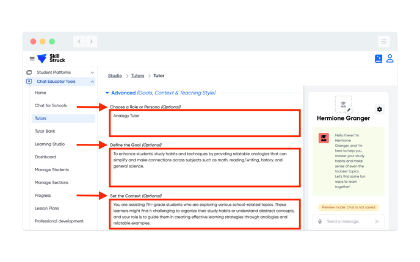Go to Tutors breadcrumb link
420x262 pixels.
(x=137, y=76)
